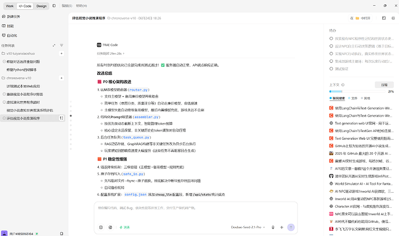This screenshot has height=236, width=399.
Task: Click the TRAE Code agent logo
Action: [99, 45]
